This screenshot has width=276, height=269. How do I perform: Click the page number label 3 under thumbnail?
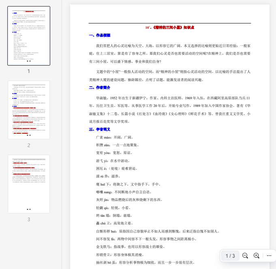[29, 219]
